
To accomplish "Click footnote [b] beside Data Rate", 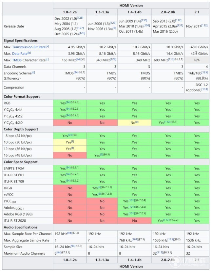I will pos(29,53).
